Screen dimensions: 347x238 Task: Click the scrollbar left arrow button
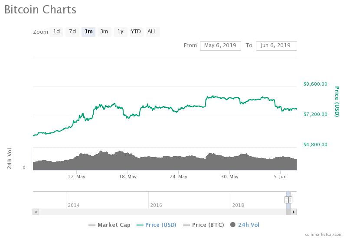[x=36, y=212]
